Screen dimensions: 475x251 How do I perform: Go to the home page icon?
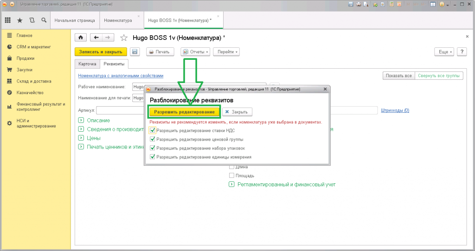(81, 37)
